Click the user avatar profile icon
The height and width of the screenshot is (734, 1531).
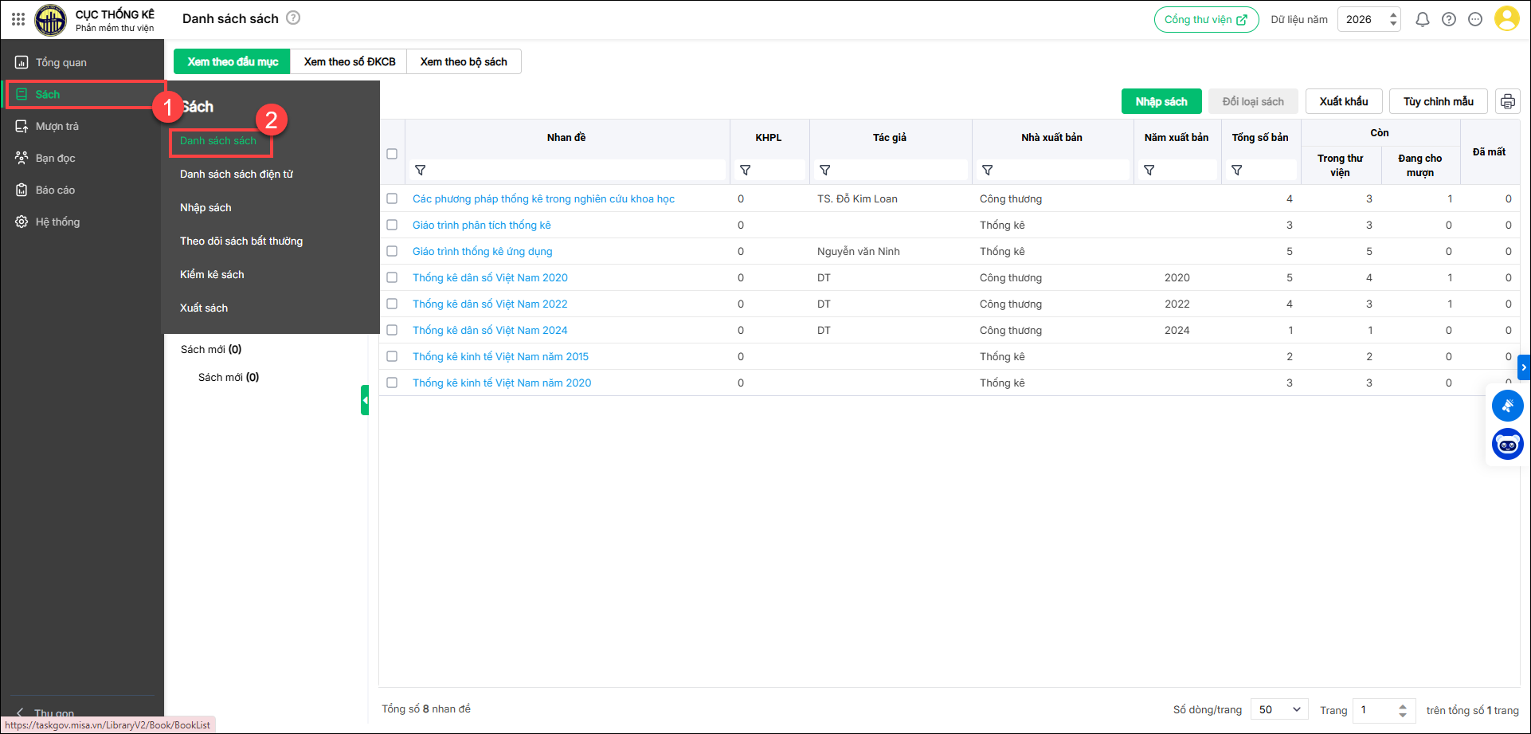coord(1506,19)
